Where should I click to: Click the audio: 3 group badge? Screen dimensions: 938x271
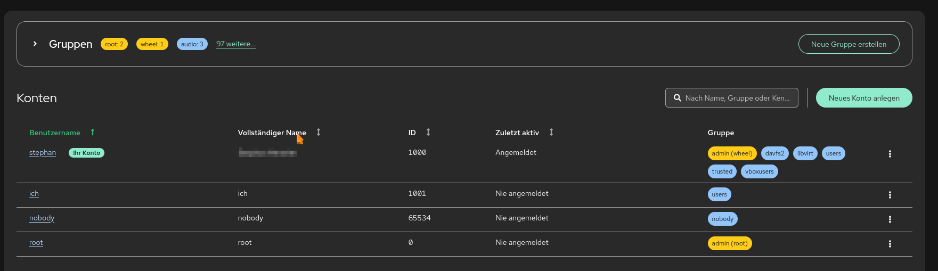click(x=192, y=44)
